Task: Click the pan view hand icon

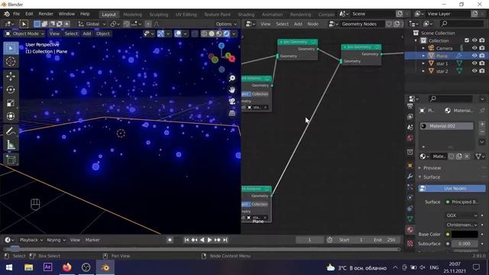Action: pos(232,90)
